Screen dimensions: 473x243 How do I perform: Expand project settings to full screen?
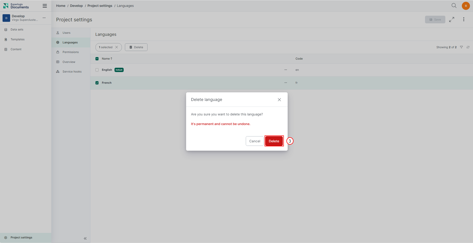(x=452, y=20)
